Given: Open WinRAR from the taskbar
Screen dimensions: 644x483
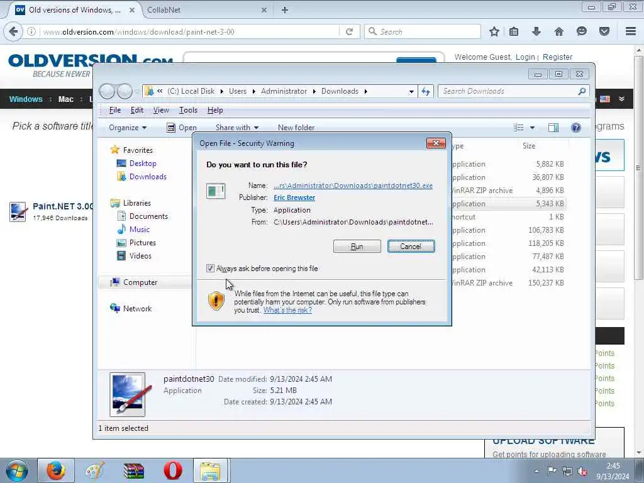Looking at the screenshot, I should pyautogui.click(x=134, y=470).
